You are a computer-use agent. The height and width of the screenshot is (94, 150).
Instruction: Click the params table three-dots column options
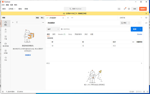tap(133, 42)
